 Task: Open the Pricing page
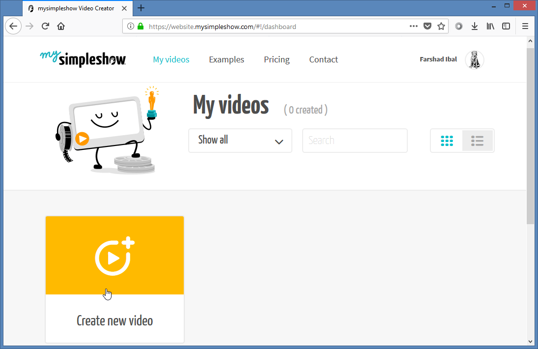[276, 59]
